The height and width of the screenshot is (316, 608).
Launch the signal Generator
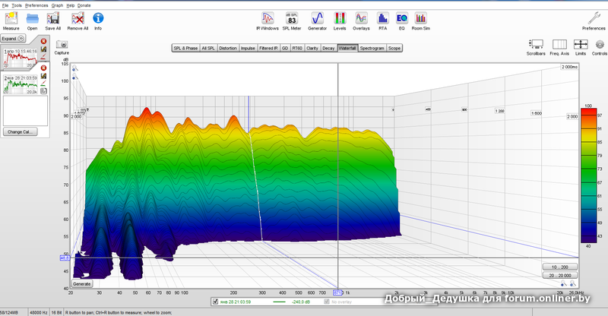tap(317, 18)
